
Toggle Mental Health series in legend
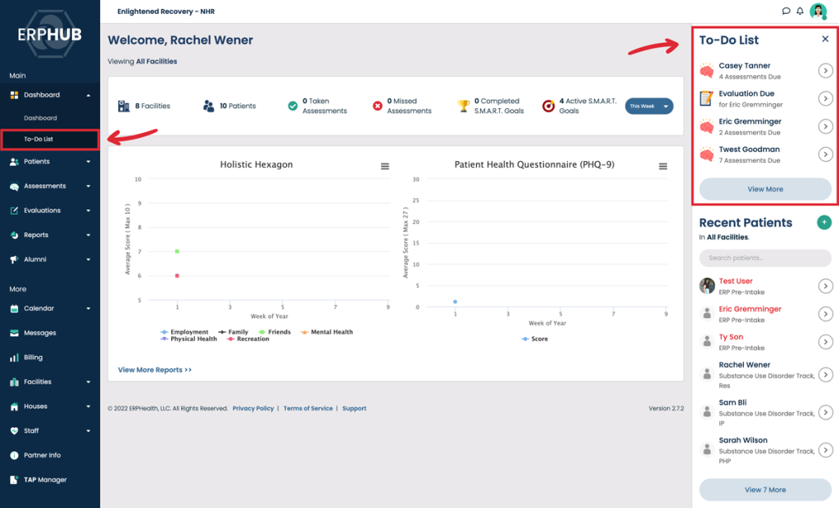click(x=326, y=332)
